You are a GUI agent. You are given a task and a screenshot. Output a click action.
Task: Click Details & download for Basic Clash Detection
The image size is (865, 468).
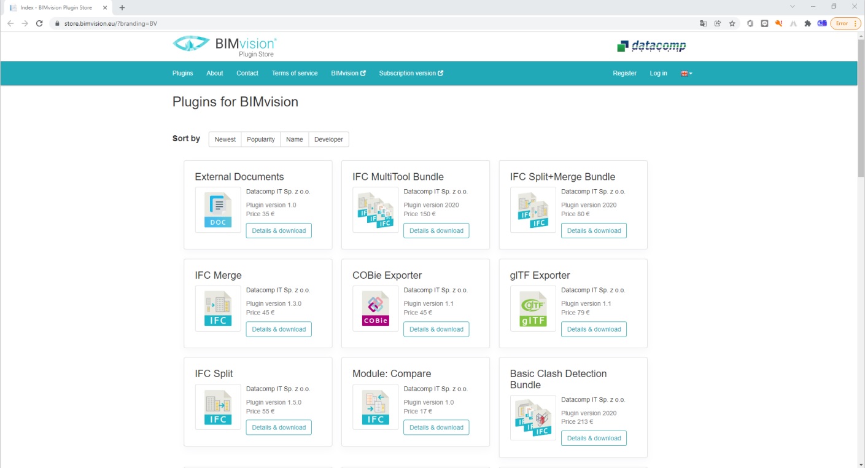click(594, 438)
